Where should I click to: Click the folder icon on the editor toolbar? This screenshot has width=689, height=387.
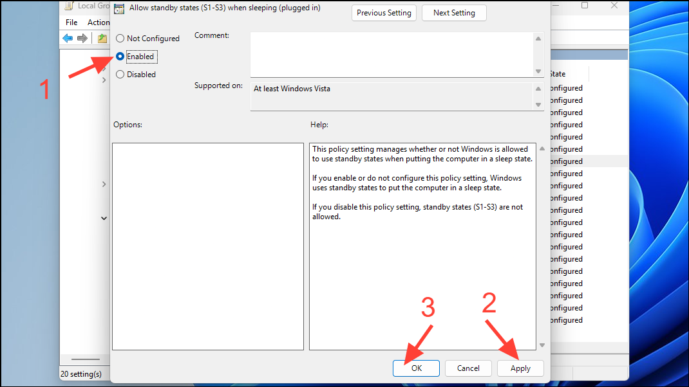102,38
